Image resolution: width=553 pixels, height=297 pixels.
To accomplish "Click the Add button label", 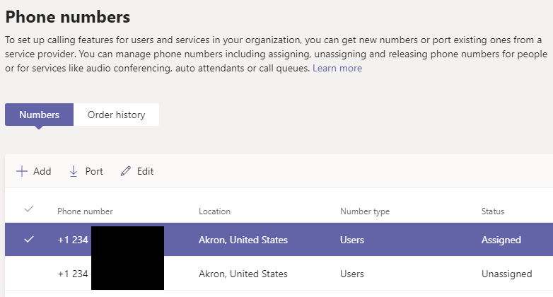I will point(42,171).
